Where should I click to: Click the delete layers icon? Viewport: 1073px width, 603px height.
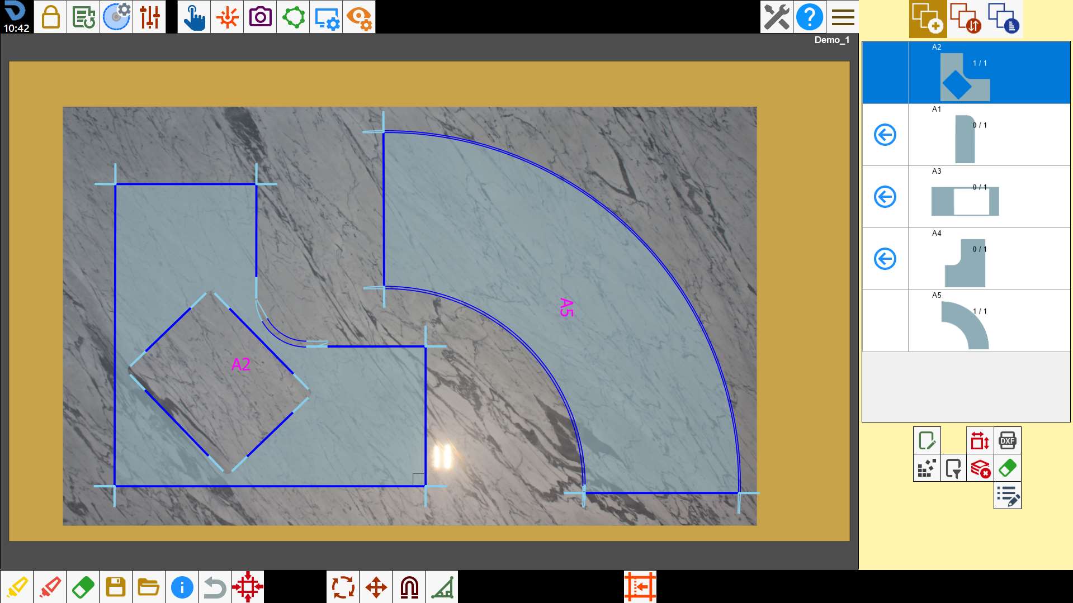point(980,468)
